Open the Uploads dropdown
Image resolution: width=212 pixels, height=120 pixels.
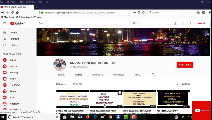(x=62, y=84)
